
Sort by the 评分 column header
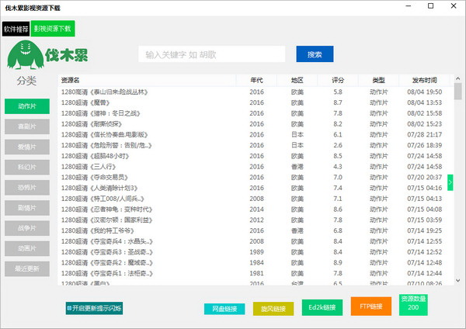tap(338, 80)
